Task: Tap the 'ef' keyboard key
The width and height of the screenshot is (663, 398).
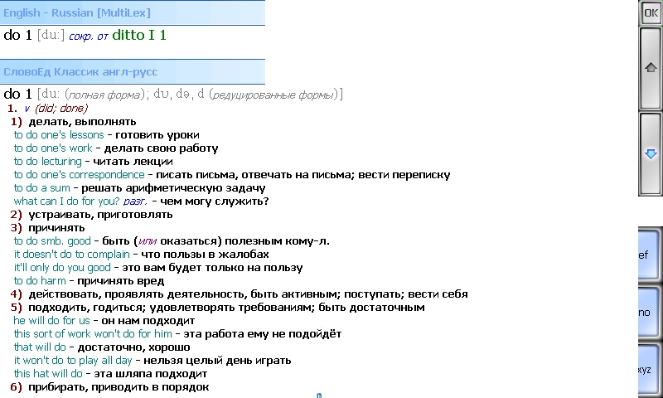Action: [649, 255]
